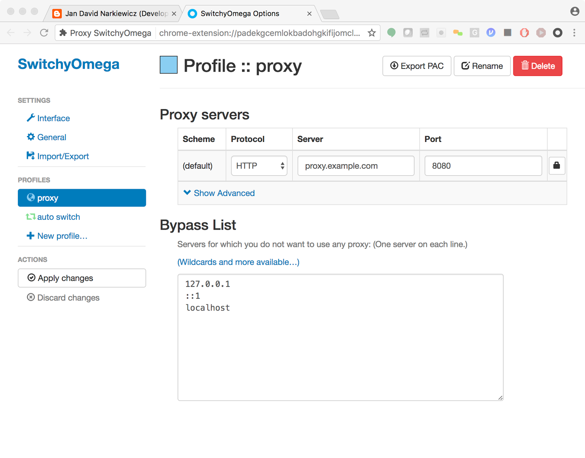Open the Wildcards and more available link
The image size is (585, 458).
[x=238, y=262]
